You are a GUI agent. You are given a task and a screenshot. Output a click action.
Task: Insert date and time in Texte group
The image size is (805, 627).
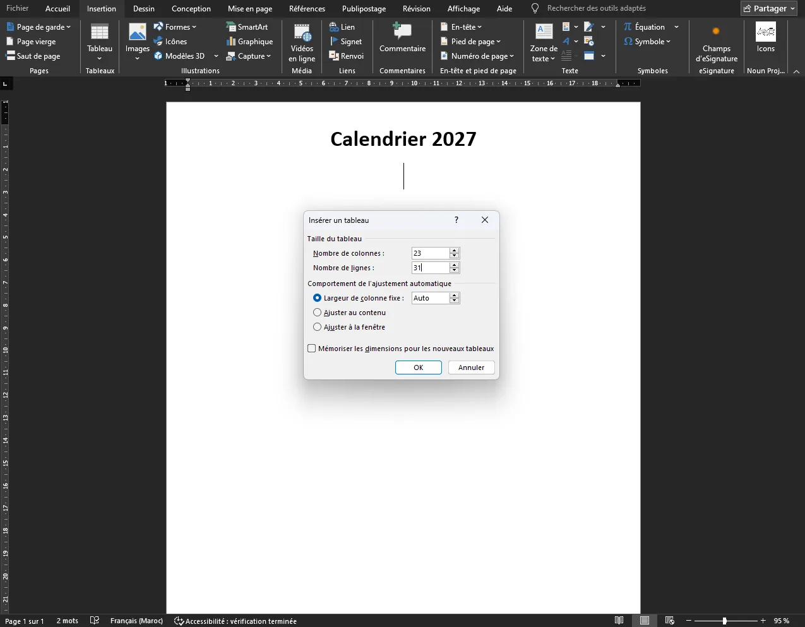click(589, 42)
